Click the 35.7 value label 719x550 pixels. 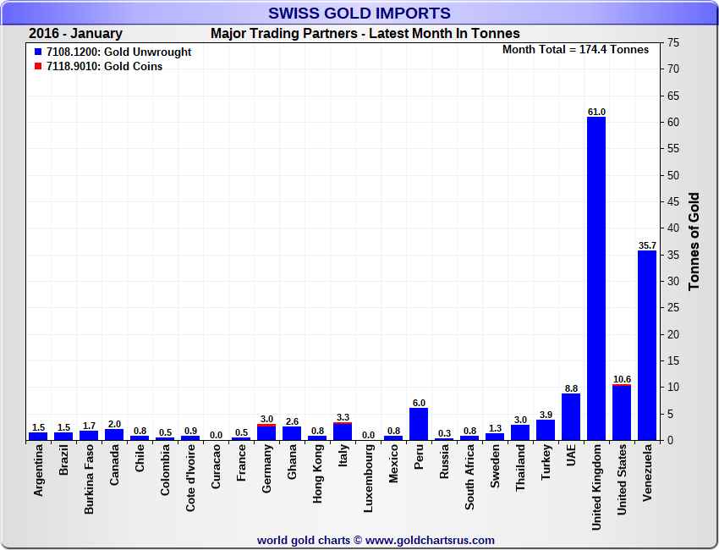[x=647, y=245]
